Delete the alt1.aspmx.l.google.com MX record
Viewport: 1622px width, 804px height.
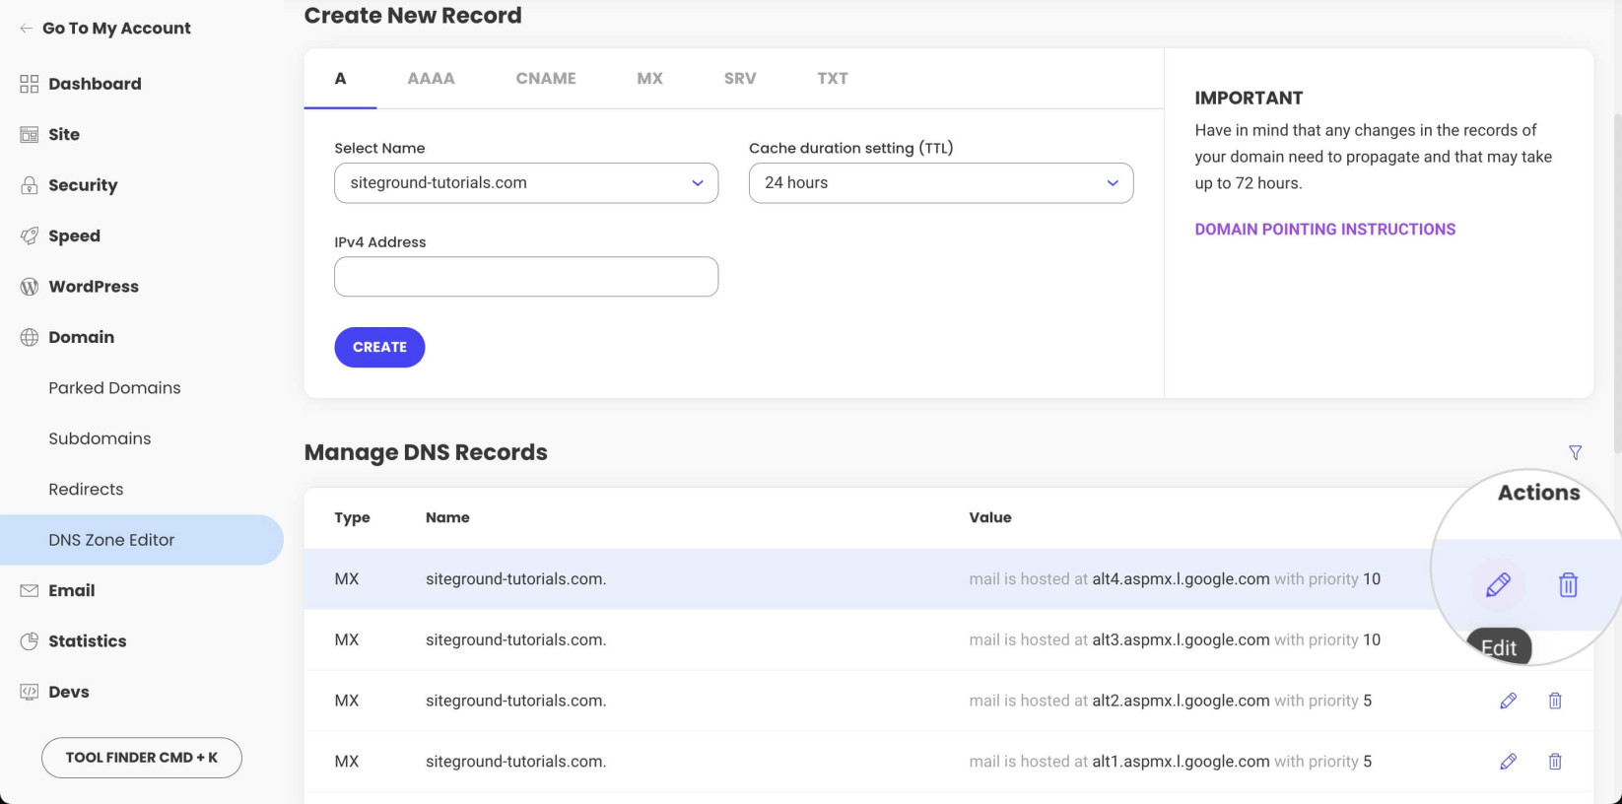1555,762
